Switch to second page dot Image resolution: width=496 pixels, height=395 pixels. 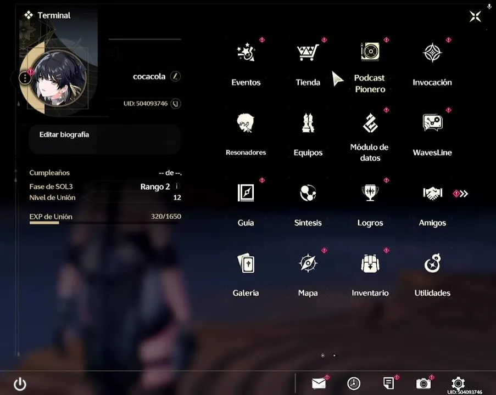coord(335,356)
